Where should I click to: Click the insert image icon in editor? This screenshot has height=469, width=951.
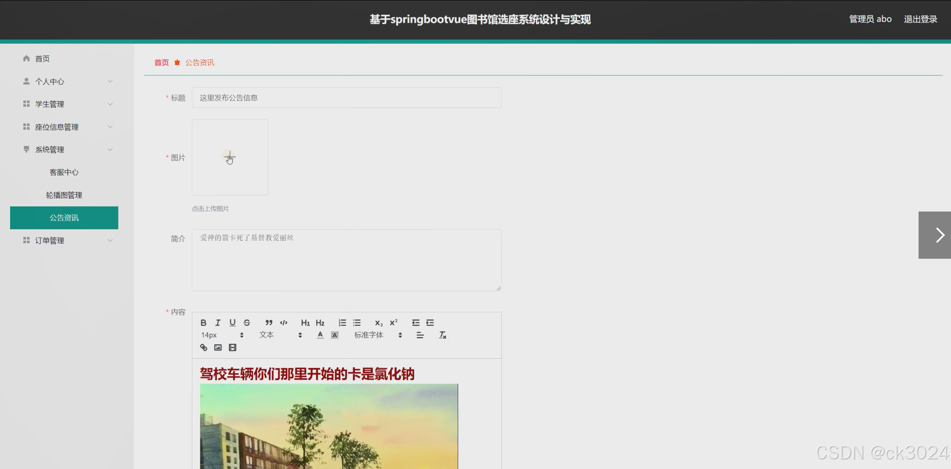tap(218, 348)
